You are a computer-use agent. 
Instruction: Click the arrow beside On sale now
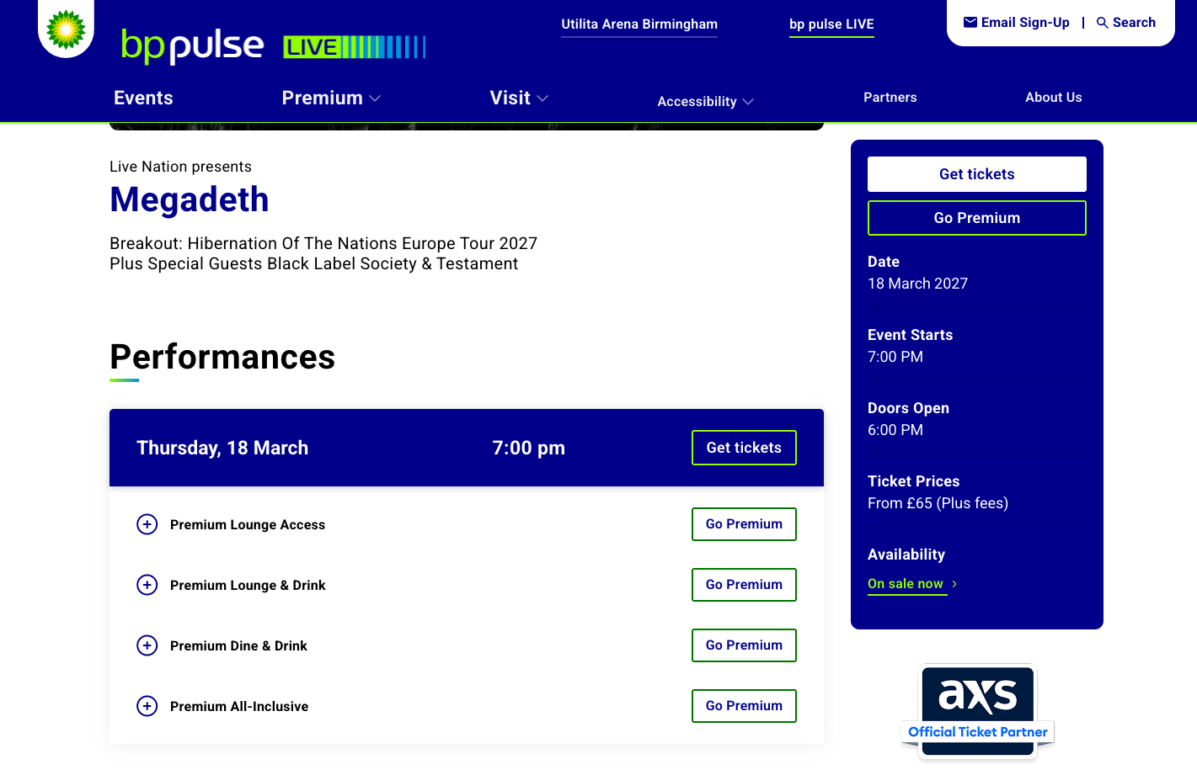click(x=954, y=584)
